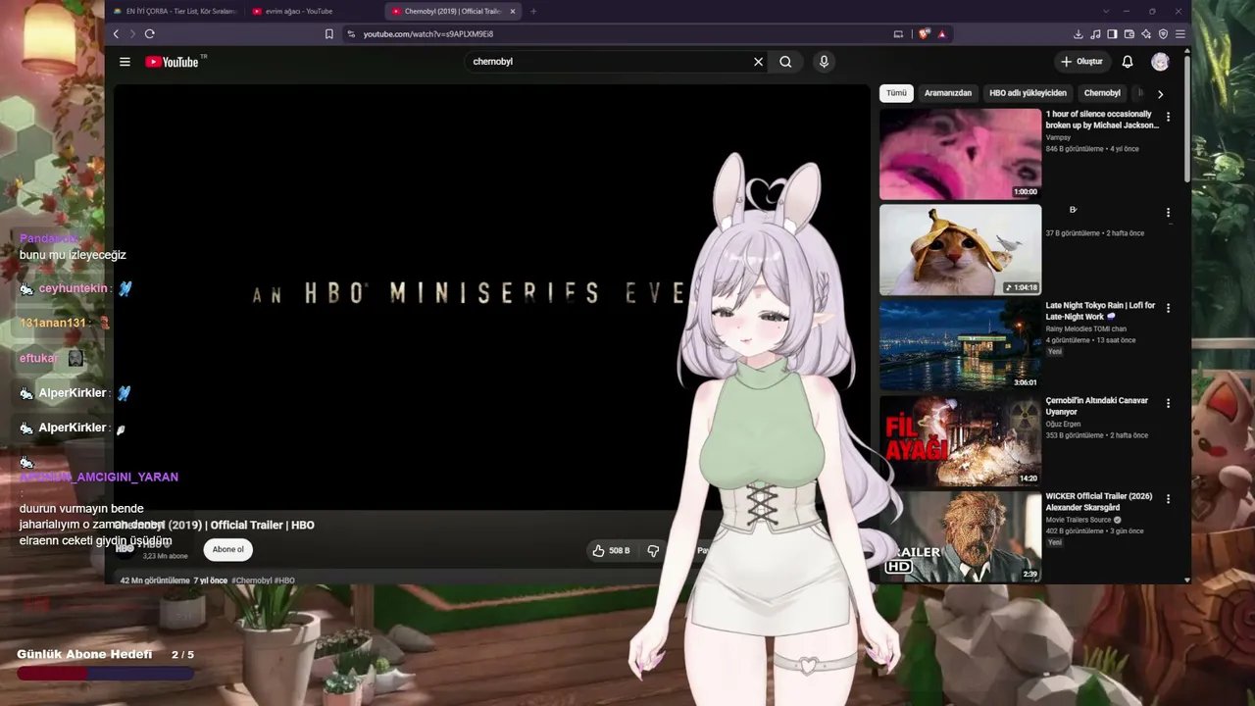Open the media playlist music note icon
The height and width of the screenshot is (706, 1255).
(1095, 34)
